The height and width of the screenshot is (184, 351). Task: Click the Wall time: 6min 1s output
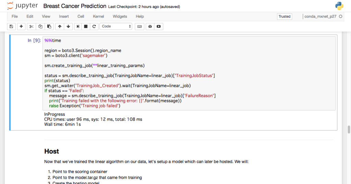[62, 124]
